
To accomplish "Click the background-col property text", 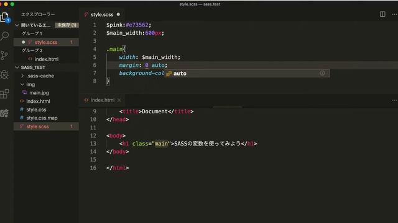I will [x=141, y=73].
